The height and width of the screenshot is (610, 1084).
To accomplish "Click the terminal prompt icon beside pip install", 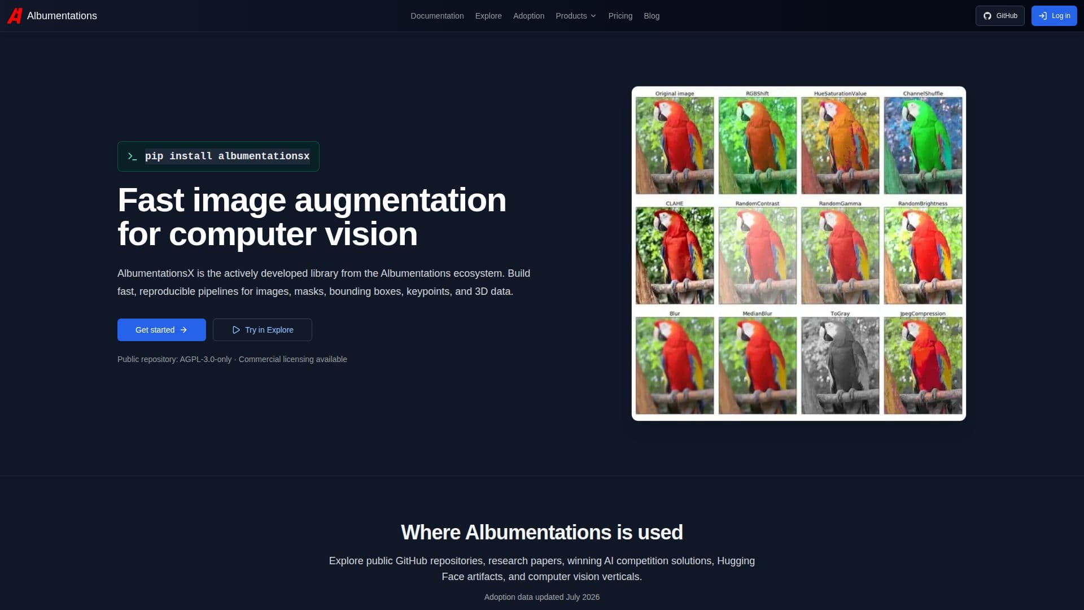I will [x=132, y=156].
